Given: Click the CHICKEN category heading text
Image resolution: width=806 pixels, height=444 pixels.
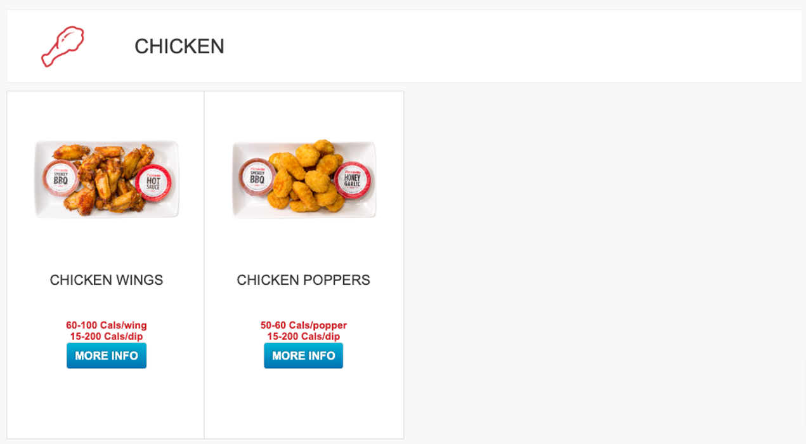Looking at the screenshot, I should tap(179, 46).
